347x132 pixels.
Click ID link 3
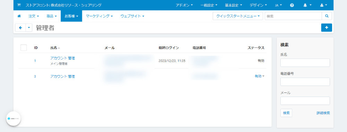click(x=35, y=76)
